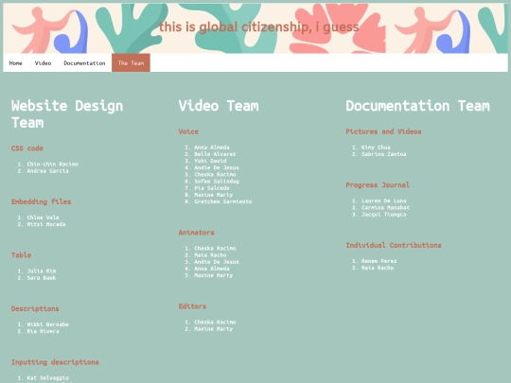
Task: Click the 'this is global citizenship, i guess' title
Action: point(259,27)
